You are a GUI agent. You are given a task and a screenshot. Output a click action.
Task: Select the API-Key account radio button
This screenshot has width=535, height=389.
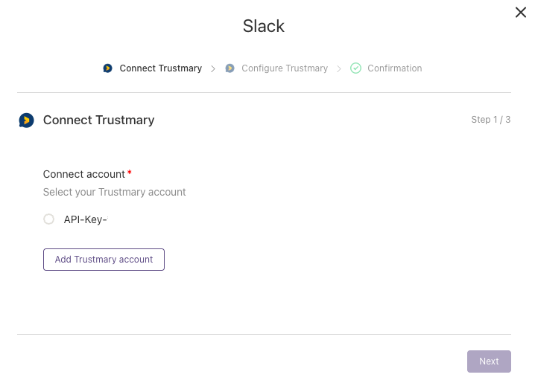click(48, 219)
